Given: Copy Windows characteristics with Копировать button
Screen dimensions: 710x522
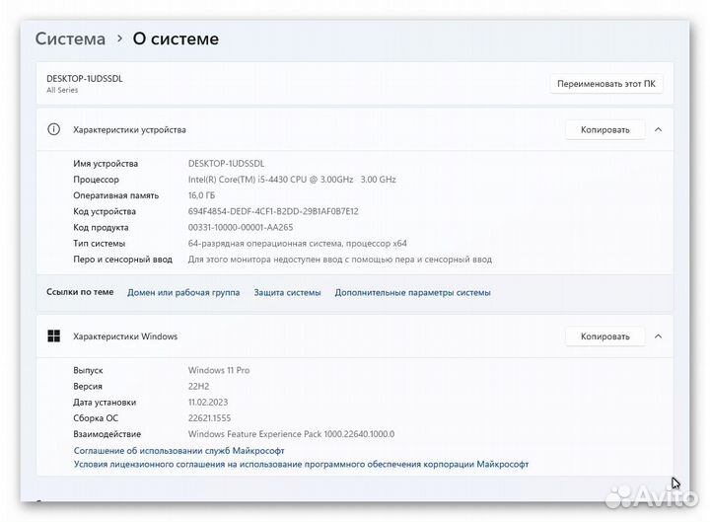Looking at the screenshot, I should [x=604, y=336].
